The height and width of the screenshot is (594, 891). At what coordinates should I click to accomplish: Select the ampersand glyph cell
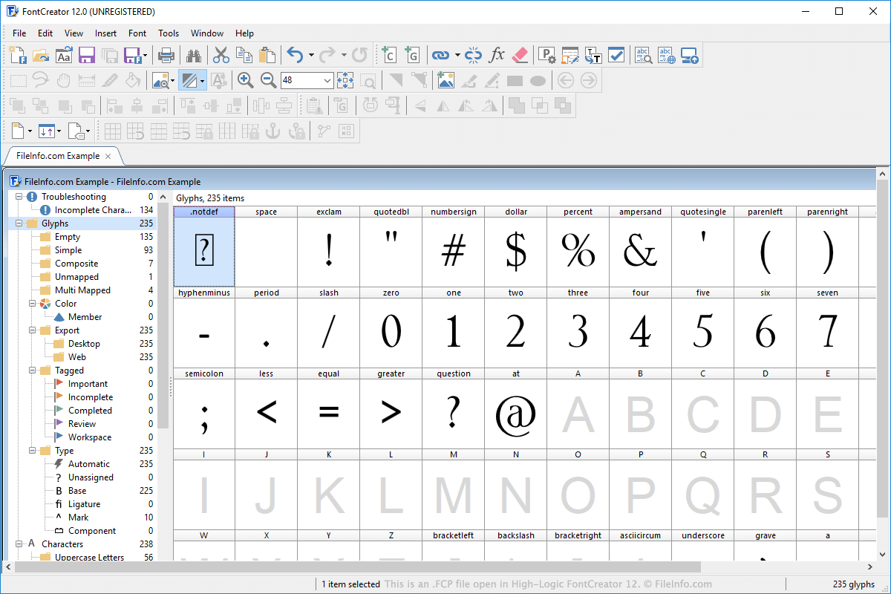pos(640,247)
